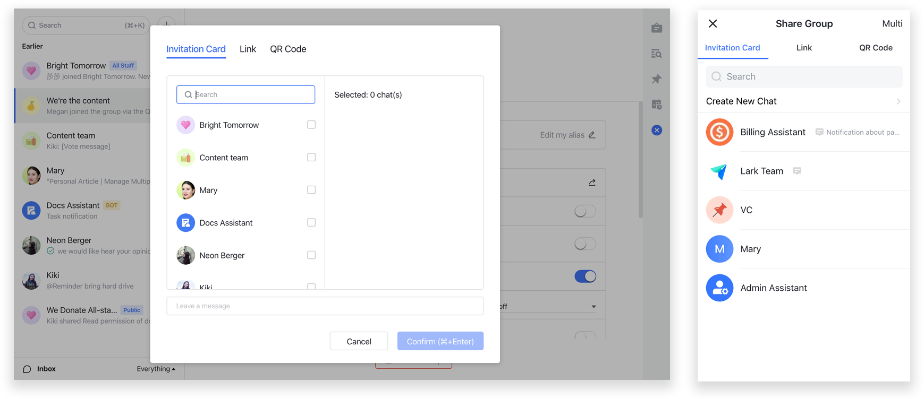
Task: Select the Invitation Card tab in dialog
Action: (196, 49)
